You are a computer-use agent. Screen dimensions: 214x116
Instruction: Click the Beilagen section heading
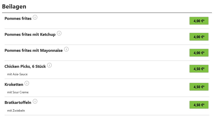pos(14,7)
